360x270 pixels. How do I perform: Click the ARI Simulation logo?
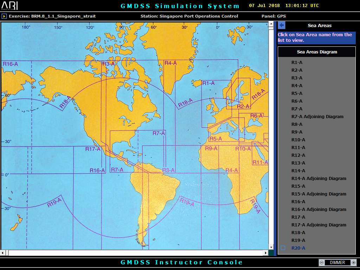pos(9,6)
